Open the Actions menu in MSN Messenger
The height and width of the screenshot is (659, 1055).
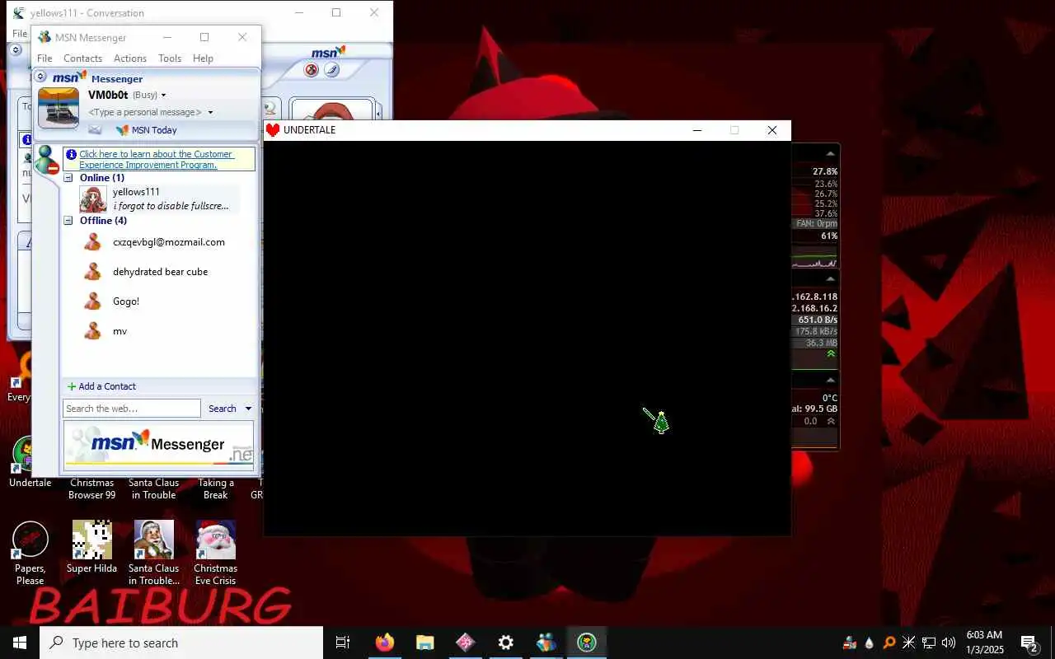(x=129, y=58)
